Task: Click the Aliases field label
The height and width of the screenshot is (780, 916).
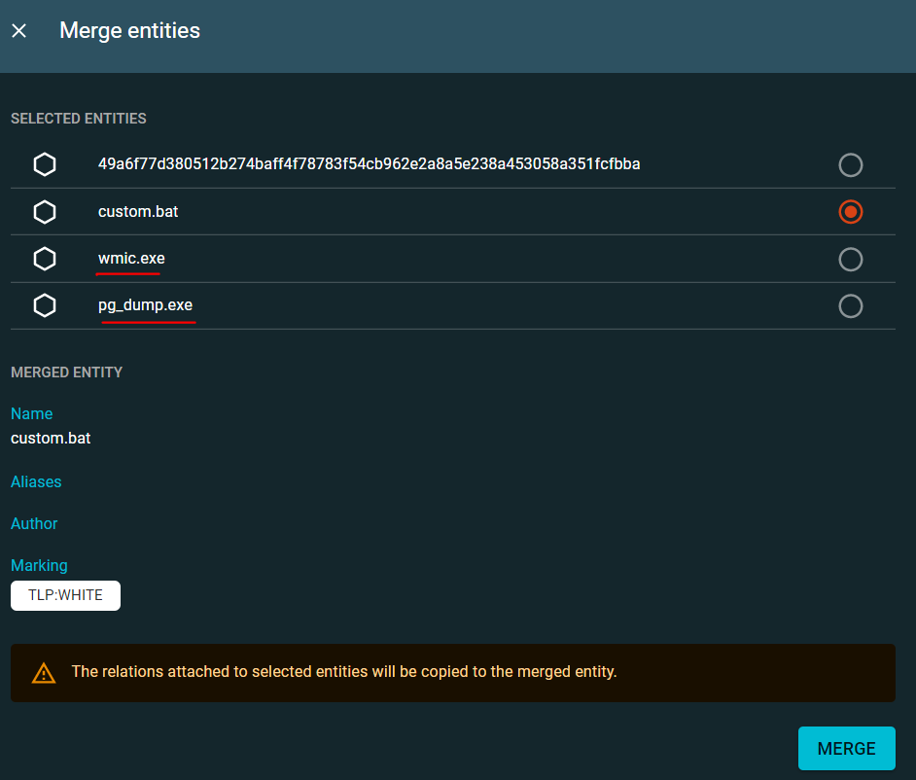Action: click(36, 481)
